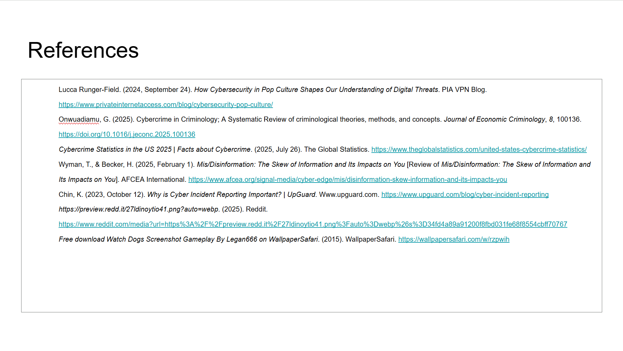Click italic title How Cybersecurity in Pop Culture

(316, 90)
